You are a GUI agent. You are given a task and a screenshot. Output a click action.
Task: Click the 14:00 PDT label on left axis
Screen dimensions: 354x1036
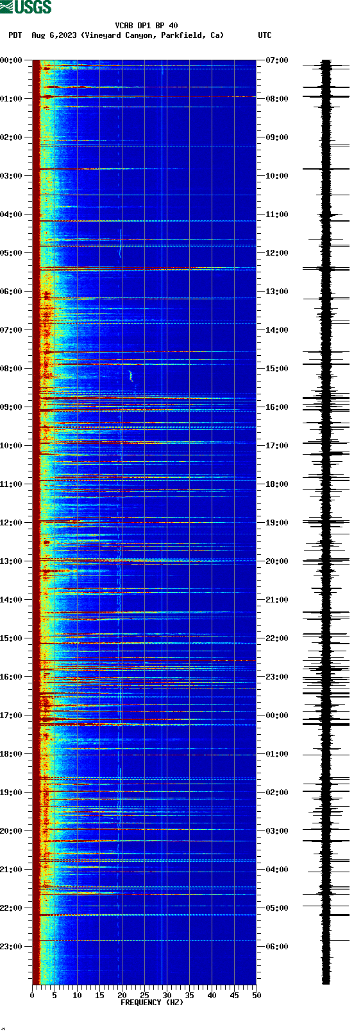[11, 600]
